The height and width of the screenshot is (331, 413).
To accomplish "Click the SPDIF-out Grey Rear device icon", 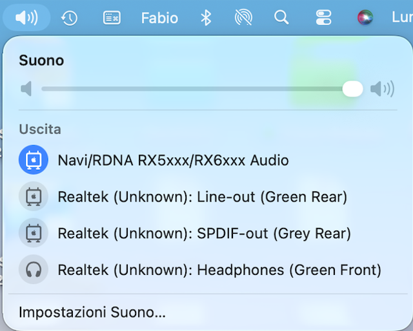I will tap(34, 233).
